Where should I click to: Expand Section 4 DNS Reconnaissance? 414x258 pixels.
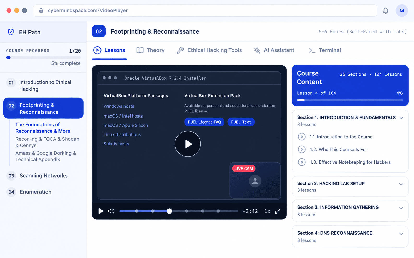401,234
